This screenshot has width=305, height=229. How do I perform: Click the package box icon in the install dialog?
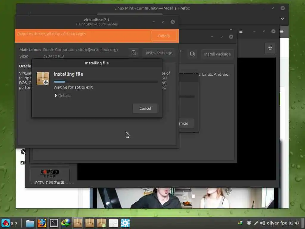(x=43, y=78)
